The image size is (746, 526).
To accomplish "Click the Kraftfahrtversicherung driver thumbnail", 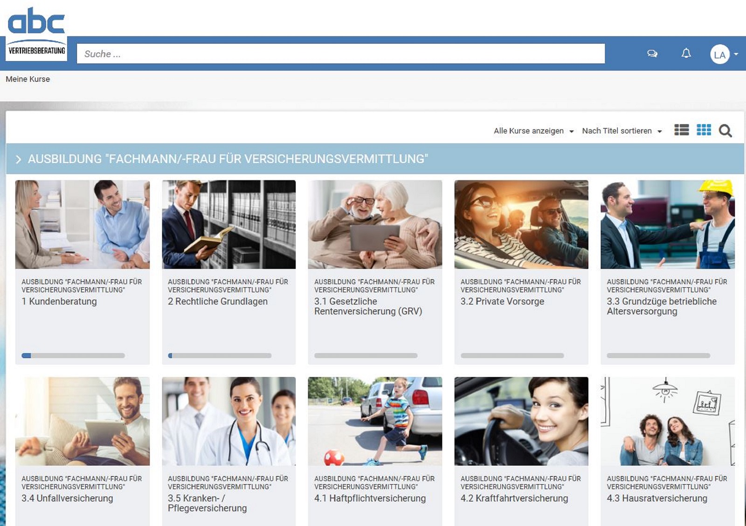I will 521,421.
